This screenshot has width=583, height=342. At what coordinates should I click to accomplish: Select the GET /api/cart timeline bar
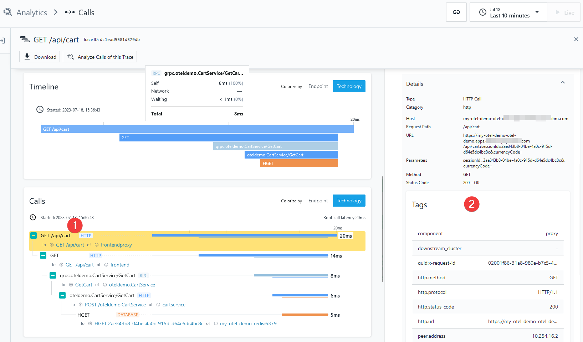pyautogui.click(x=197, y=129)
